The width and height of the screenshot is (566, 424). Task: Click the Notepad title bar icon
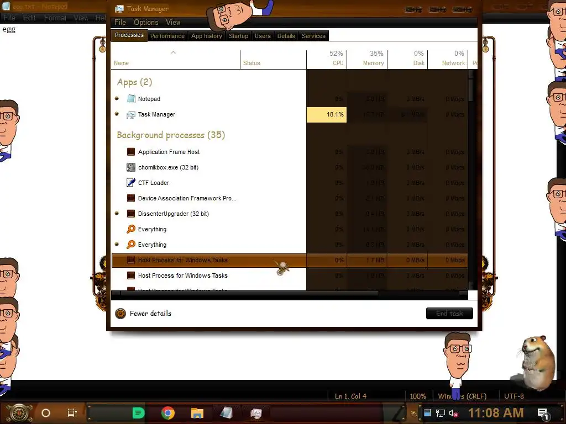(x=6, y=6)
